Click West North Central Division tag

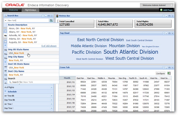[90, 59]
